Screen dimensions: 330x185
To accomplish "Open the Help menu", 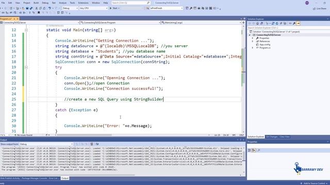I will click(x=105, y=3).
